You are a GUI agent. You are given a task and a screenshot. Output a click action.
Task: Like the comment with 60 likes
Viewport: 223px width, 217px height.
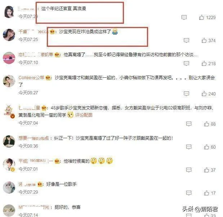point(206,147)
